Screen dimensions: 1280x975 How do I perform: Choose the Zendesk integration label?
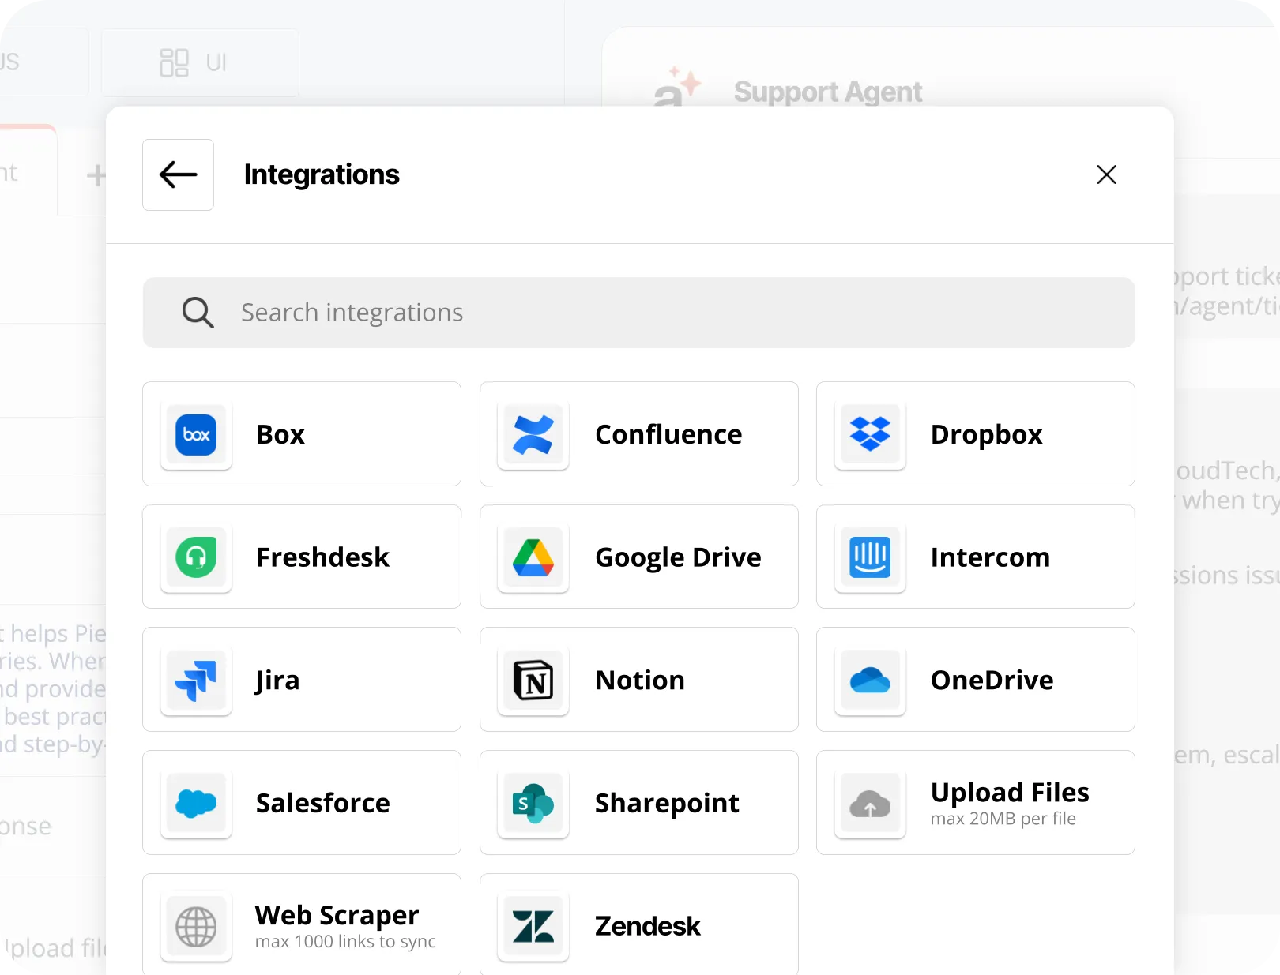click(x=647, y=926)
